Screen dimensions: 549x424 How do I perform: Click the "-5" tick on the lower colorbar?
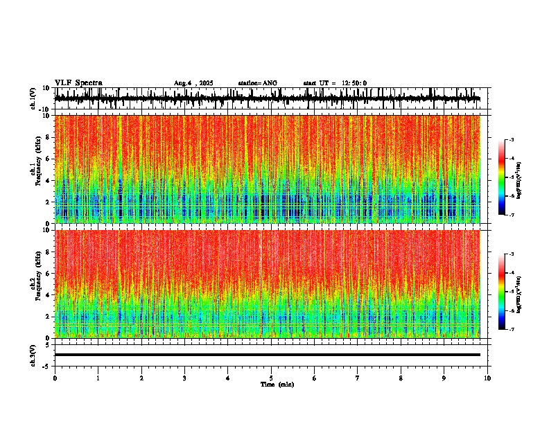click(x=512, y=292)
